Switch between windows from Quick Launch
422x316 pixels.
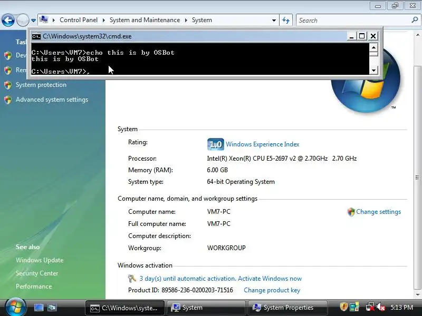(52, 308)
